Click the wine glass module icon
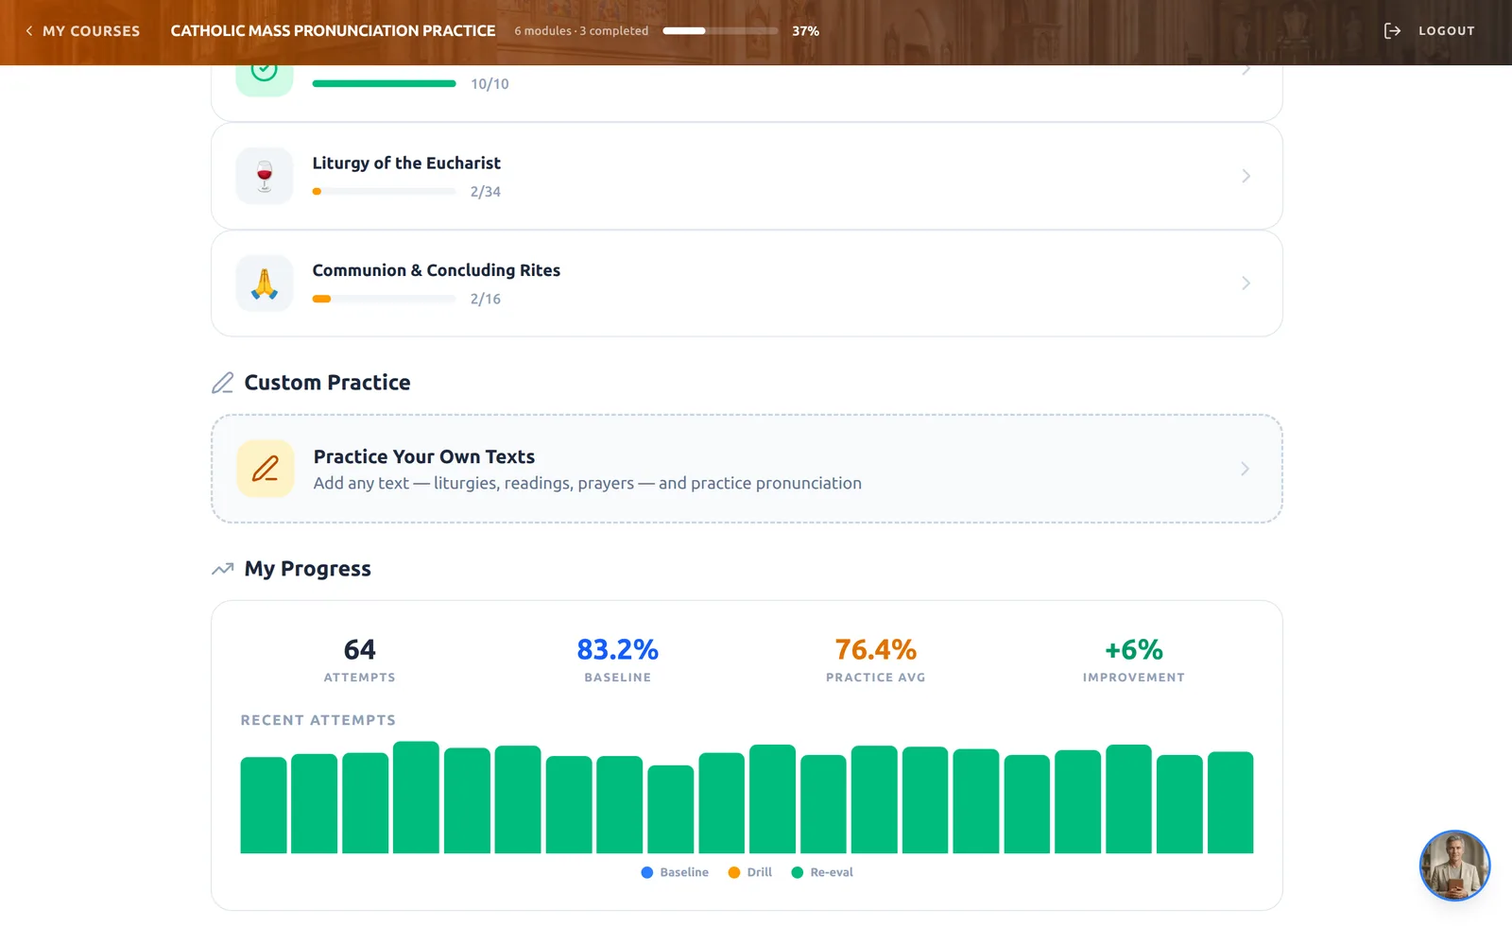Image resolution: width=1512 pixels, height=927 pixels. coord(265,176)
